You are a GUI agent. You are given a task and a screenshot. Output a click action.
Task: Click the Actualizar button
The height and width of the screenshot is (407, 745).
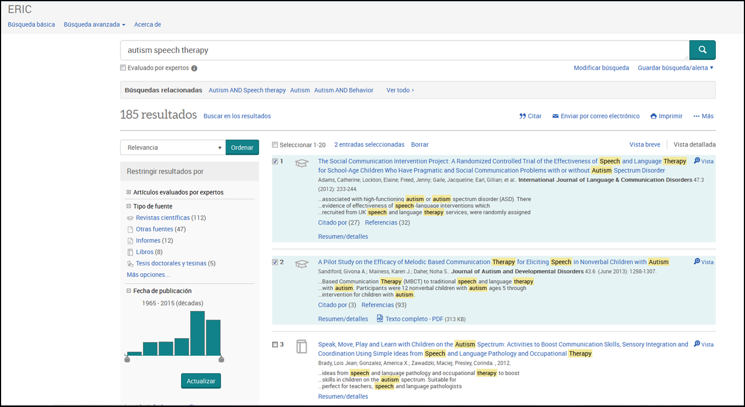[x=201, y=381]
